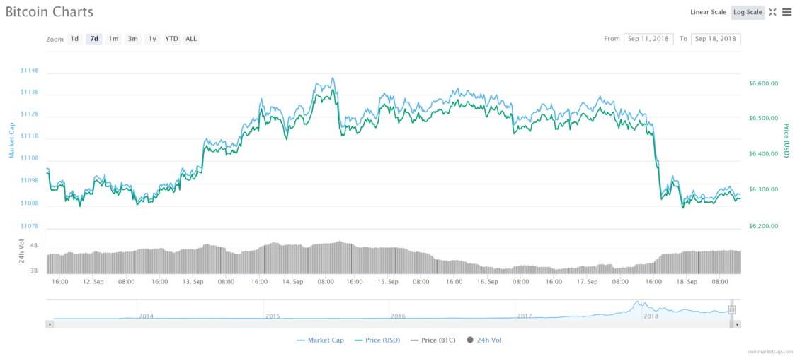Screen dimensions: 807x356
Task: Click the 2017 label in navigator timeline
Action: click(524, 316)
